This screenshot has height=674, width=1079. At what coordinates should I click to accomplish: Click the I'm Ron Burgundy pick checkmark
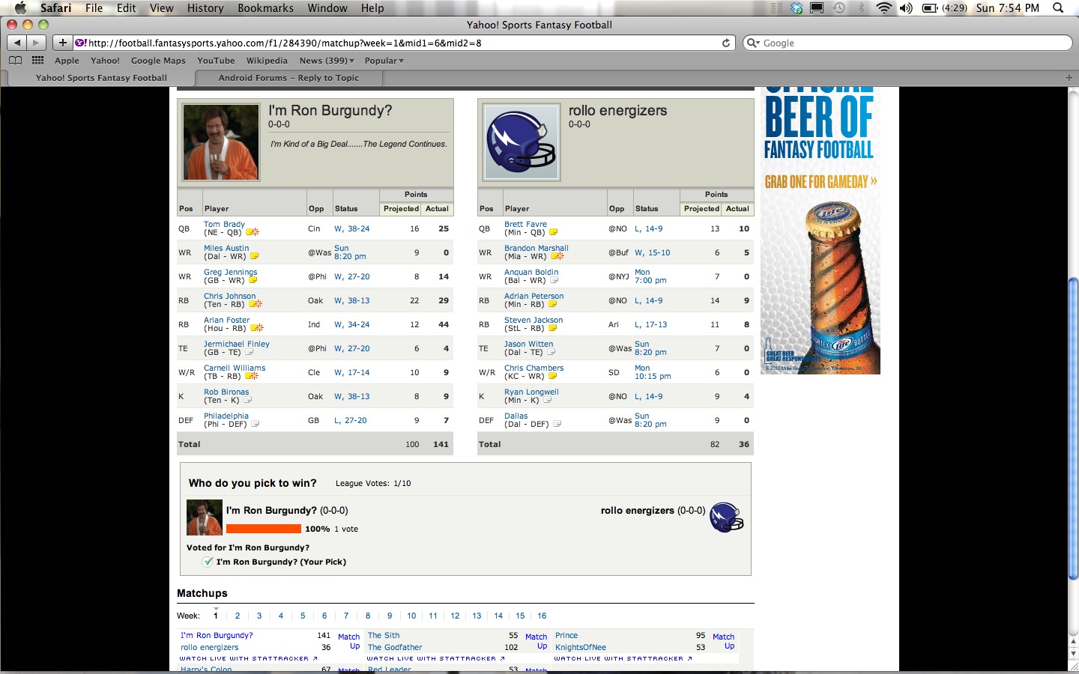click(208, 562)
